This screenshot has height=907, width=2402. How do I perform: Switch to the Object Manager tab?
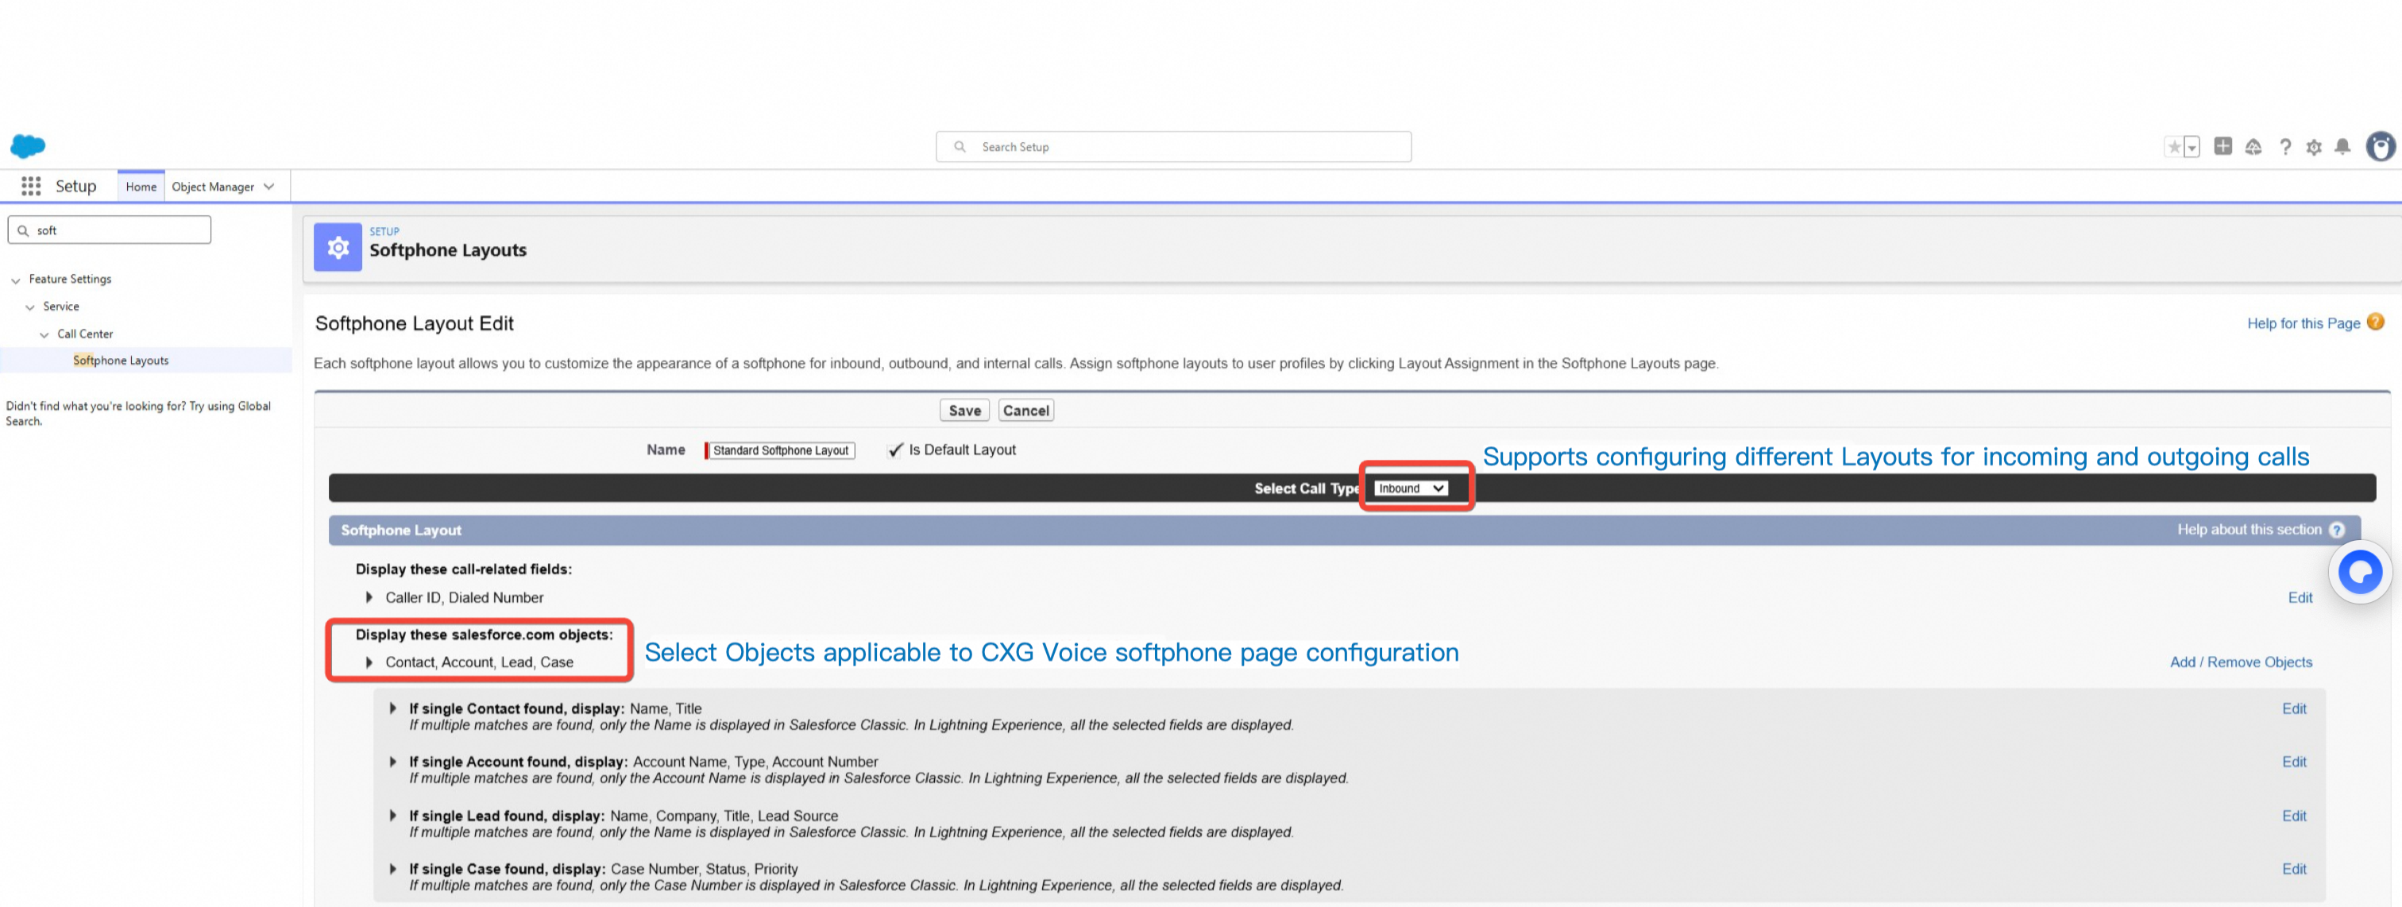coord(213,187)
